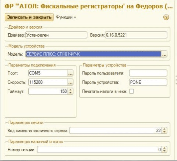Decrease the 'Номер секции' value with down arrow
The image size is (177, 161).
tap(164, 151)
